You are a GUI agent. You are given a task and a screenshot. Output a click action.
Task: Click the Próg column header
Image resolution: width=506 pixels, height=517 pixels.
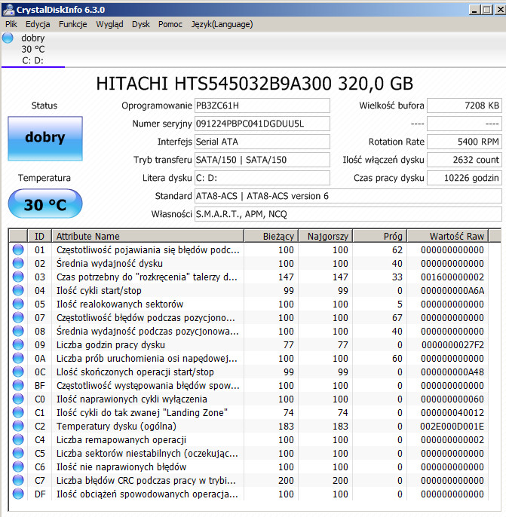(379, 236)
